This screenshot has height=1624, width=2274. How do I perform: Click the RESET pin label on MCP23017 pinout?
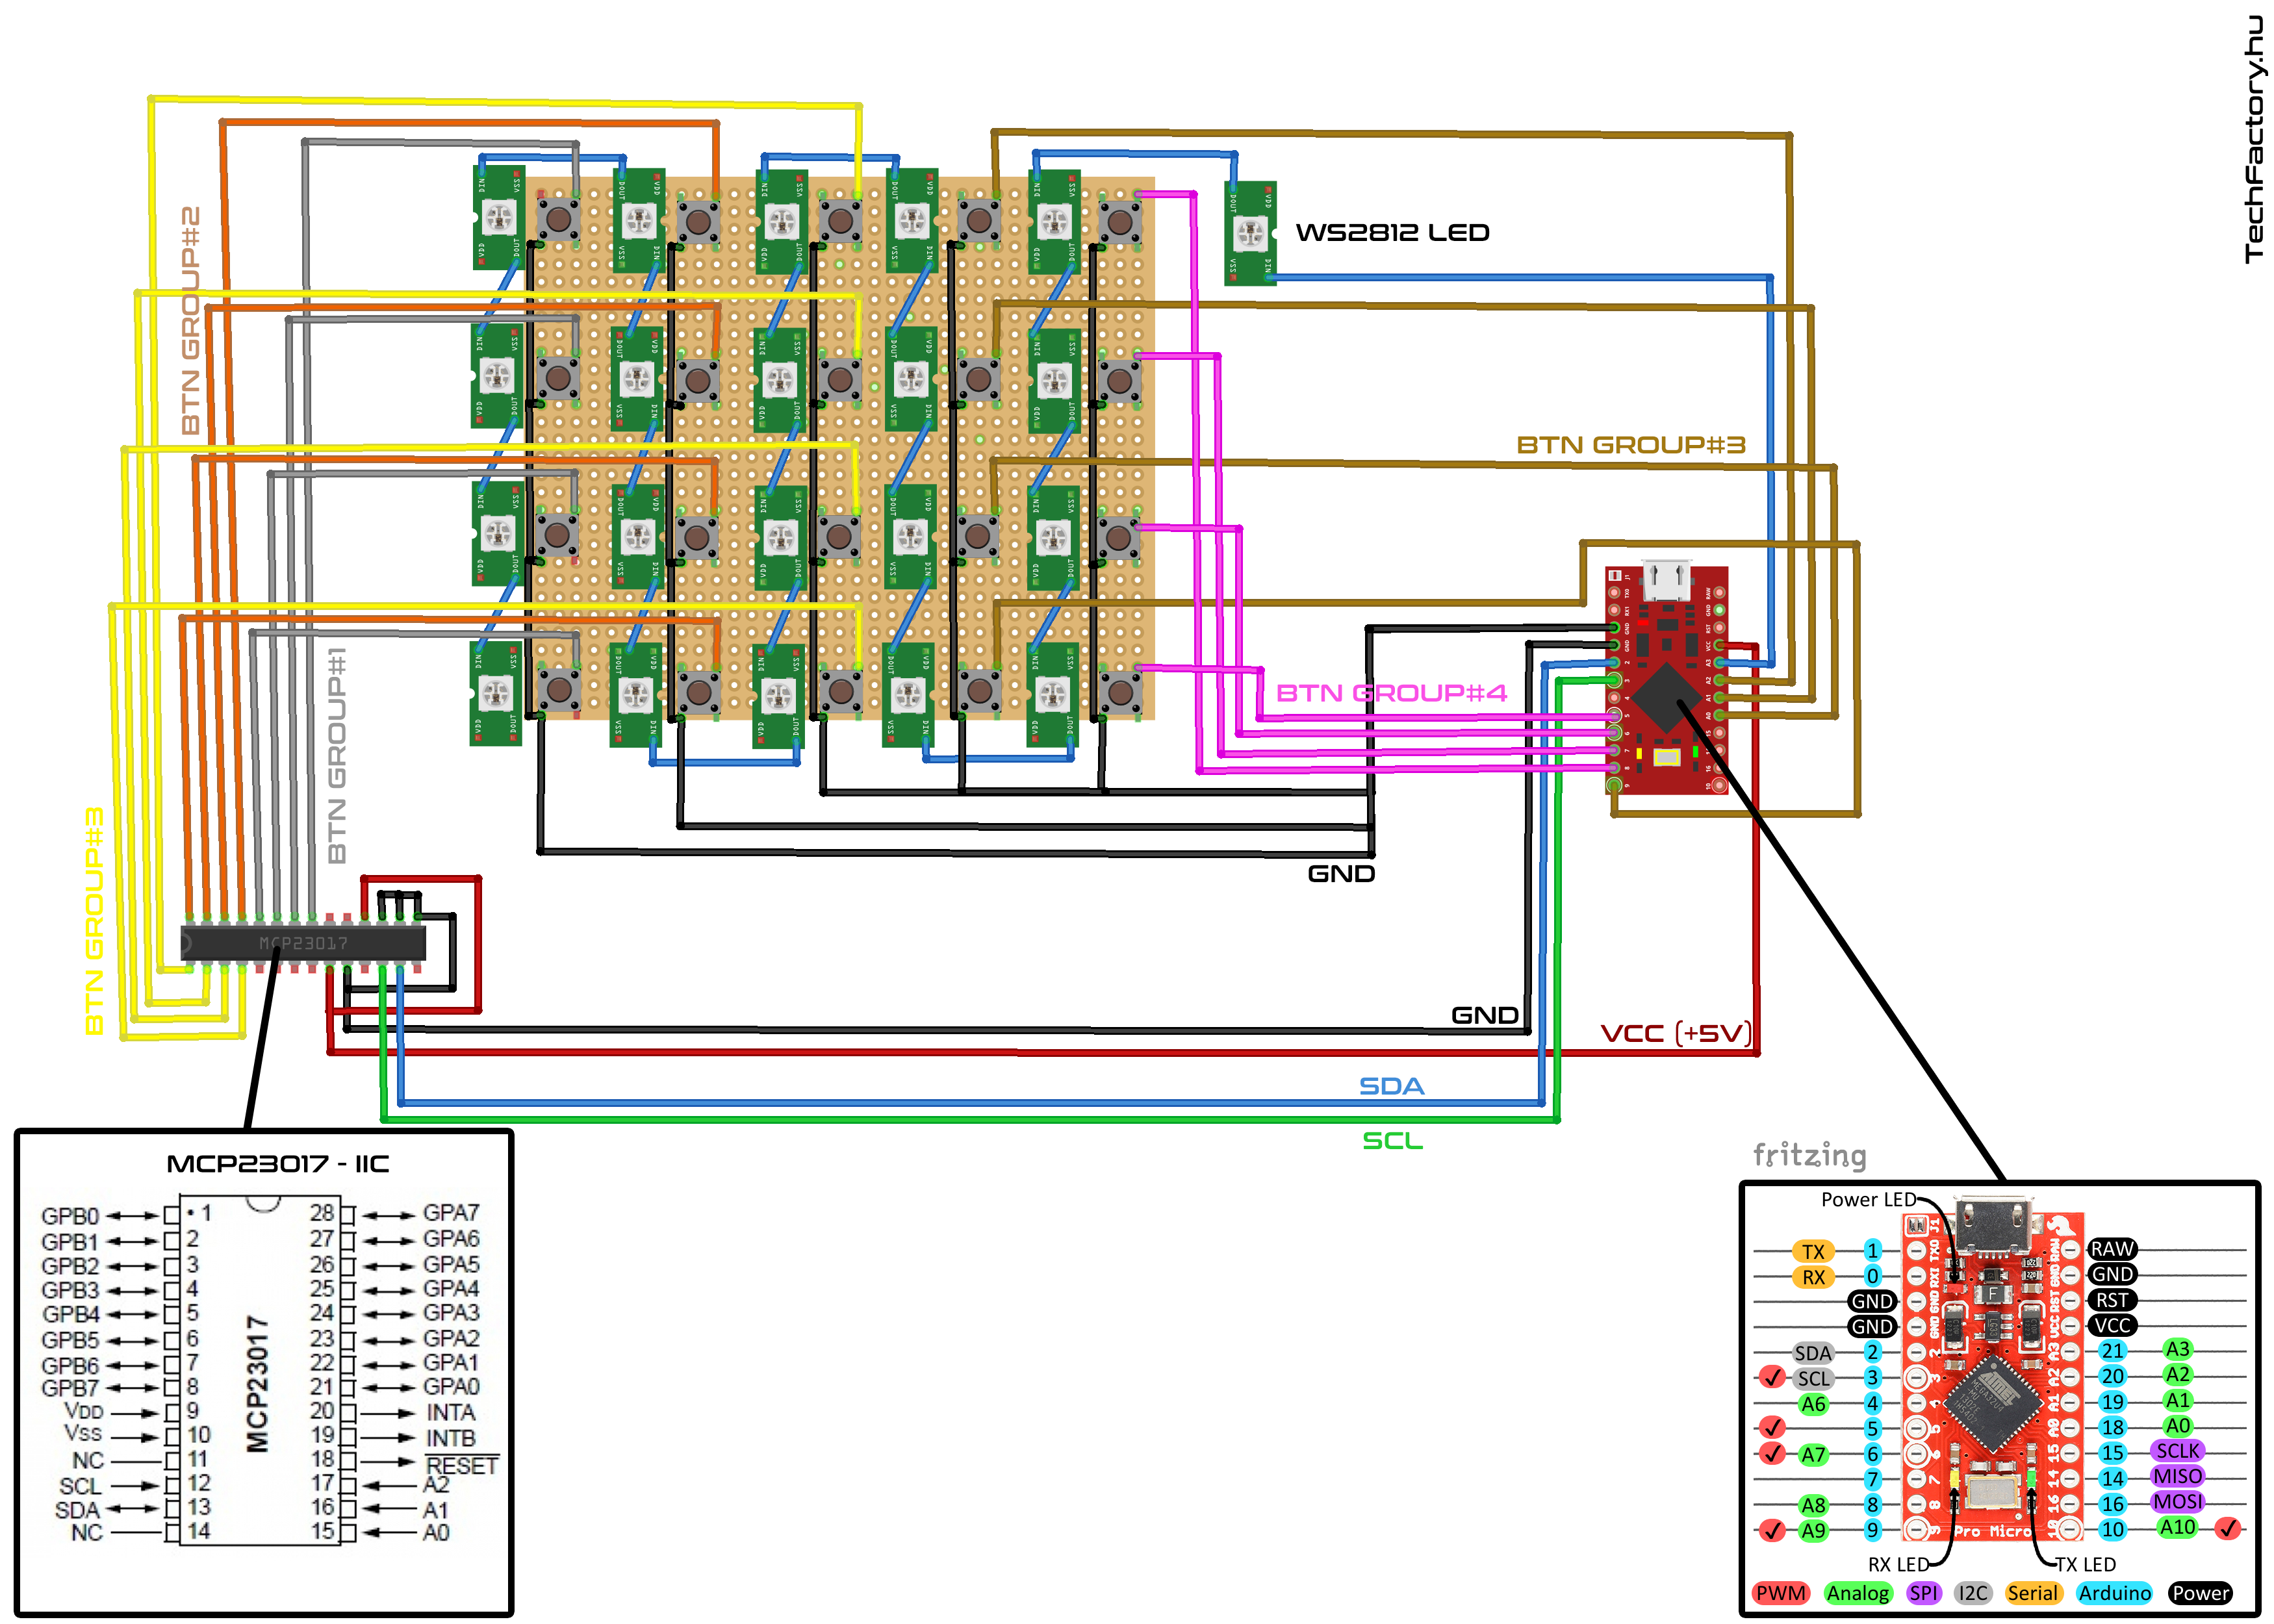(x=461, y=1466)
